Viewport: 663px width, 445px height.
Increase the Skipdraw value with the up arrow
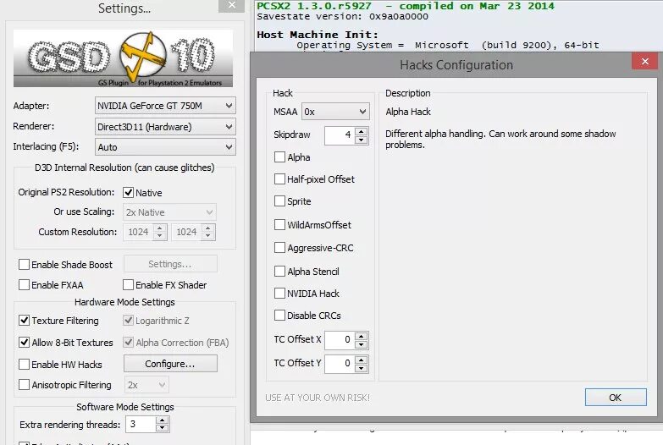pos(361,131)
